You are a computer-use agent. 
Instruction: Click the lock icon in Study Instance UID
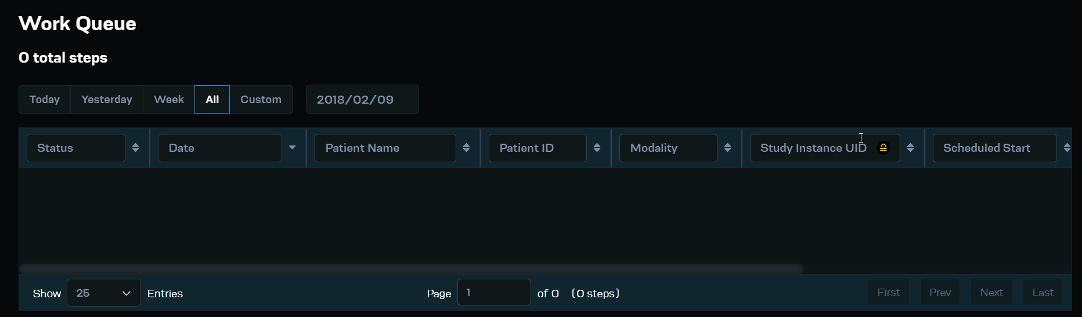pyautogui.click(x=883, y=148)
